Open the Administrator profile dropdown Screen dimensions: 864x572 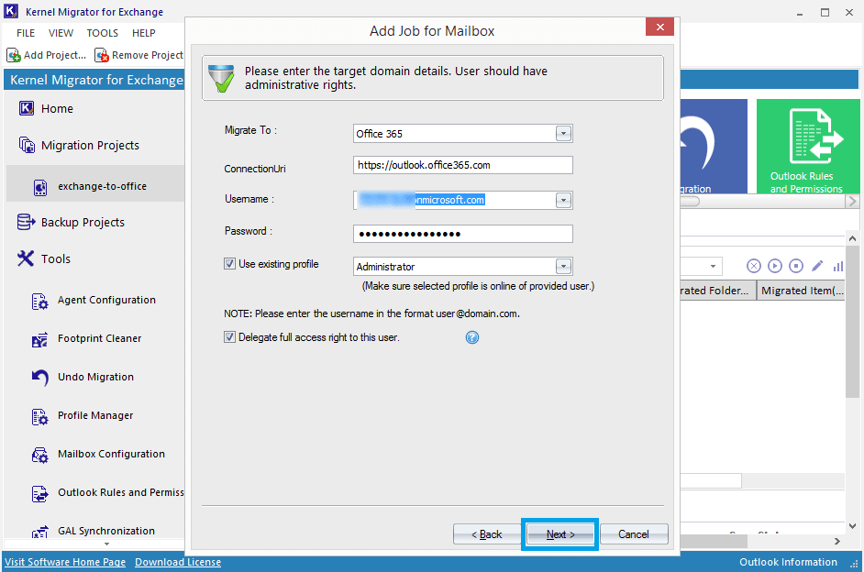[563, 267]
